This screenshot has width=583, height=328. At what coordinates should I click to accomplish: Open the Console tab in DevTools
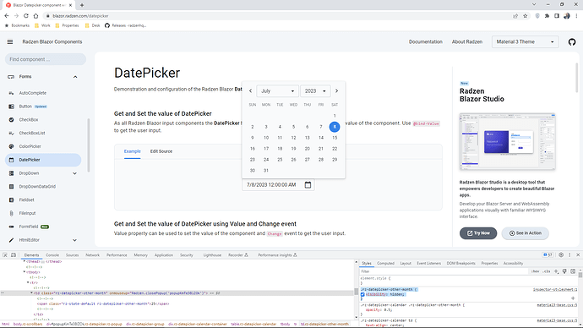[52, 255]
